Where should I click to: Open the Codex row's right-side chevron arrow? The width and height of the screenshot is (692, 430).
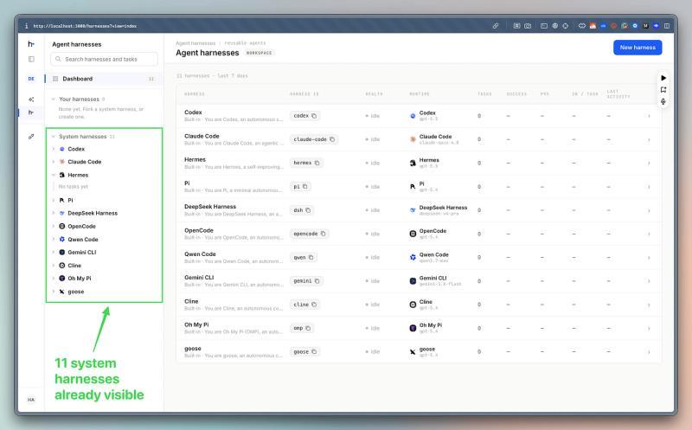tap(649, 116)
